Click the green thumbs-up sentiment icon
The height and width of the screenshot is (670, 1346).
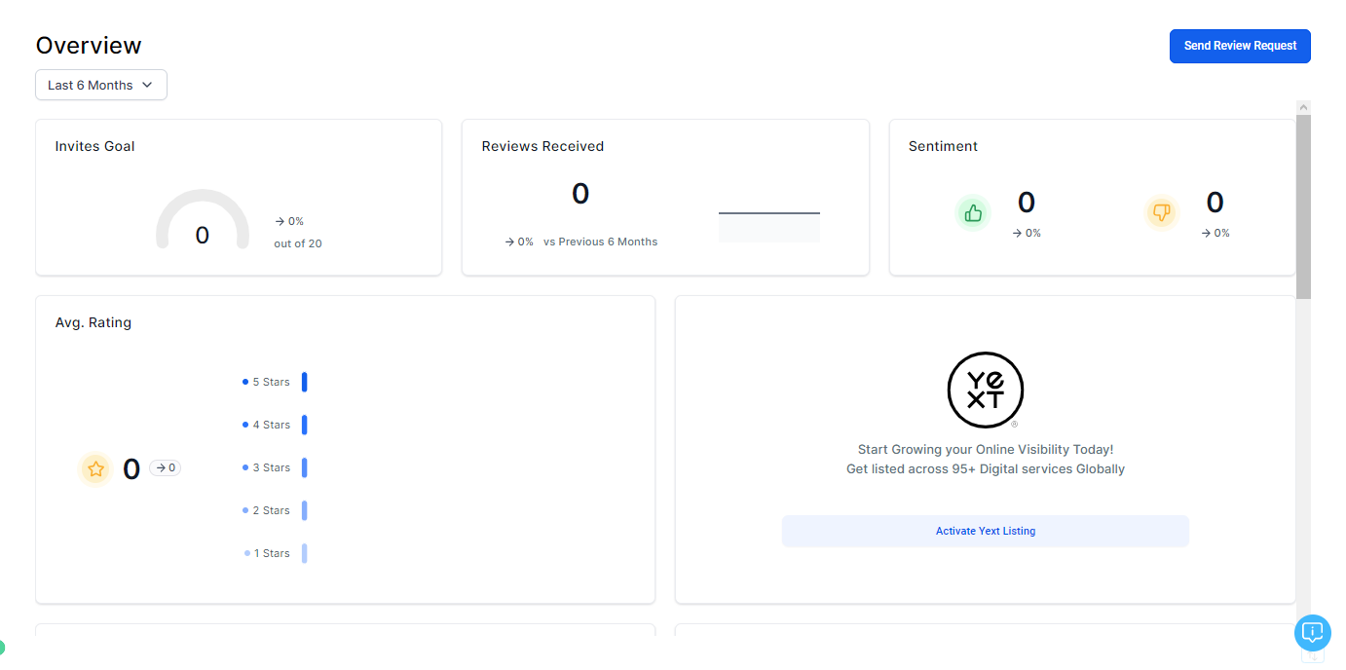pyautogui.click(x=973, y=213)
